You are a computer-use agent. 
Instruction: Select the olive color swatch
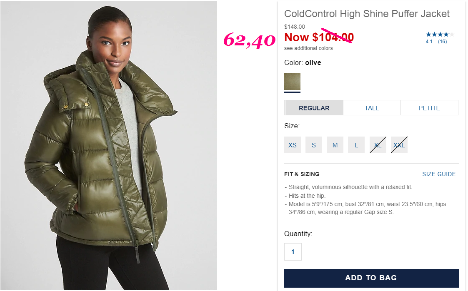pyautogui.click(x=292, y=82)
